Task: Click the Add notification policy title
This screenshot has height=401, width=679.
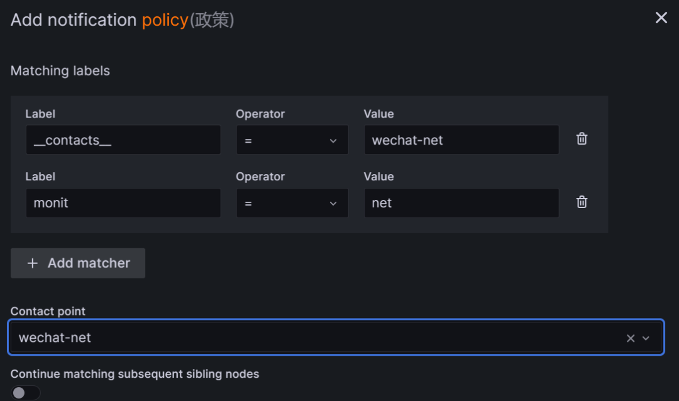Action: pyautogui.click(x=122, y=20)
